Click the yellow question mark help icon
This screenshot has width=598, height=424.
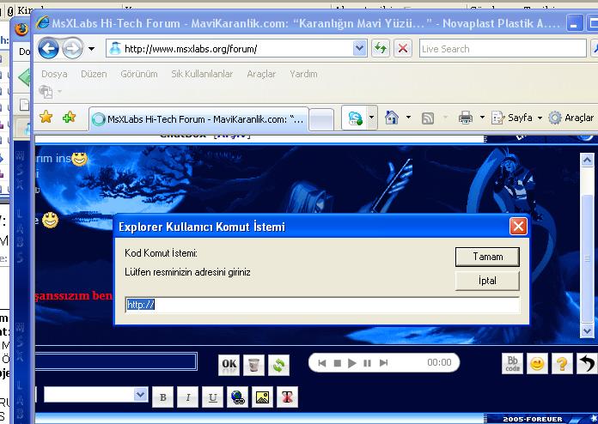coord(562,363)
